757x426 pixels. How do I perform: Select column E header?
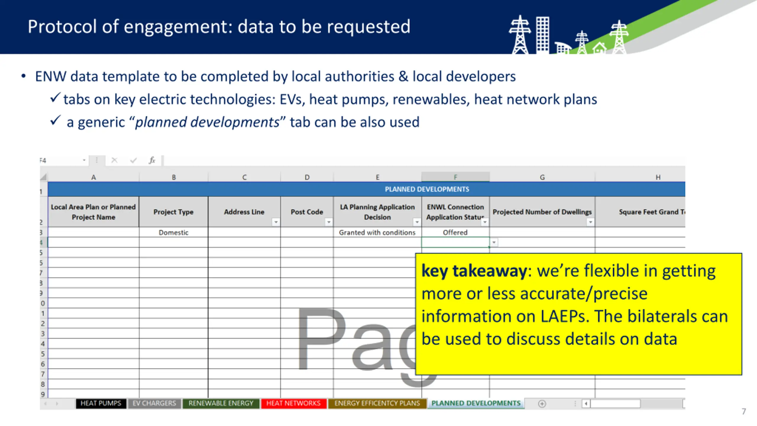coord(377,177)
